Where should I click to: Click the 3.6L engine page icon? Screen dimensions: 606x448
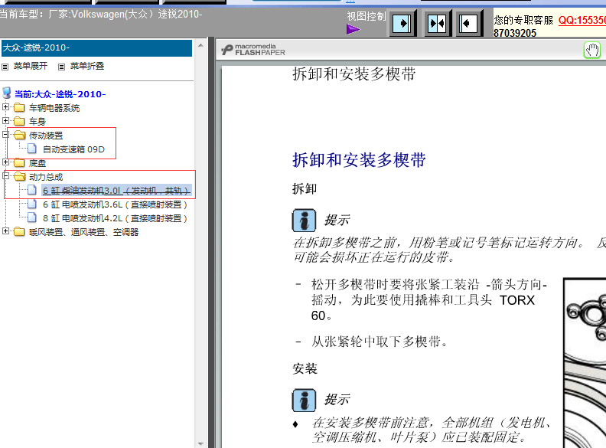[32, 204]
